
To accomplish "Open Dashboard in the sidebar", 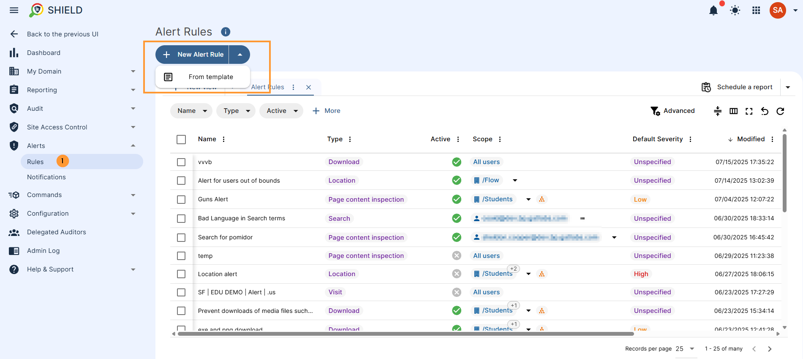I will click(44, 53).
